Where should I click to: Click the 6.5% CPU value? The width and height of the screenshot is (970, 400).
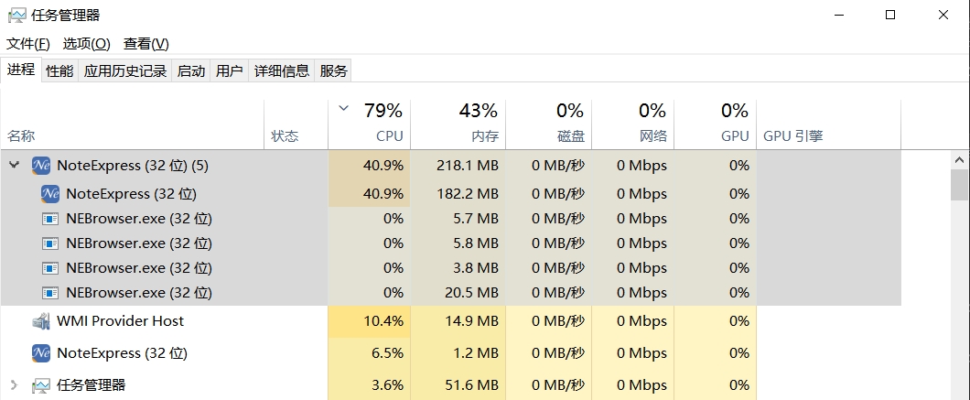point(387,353)
